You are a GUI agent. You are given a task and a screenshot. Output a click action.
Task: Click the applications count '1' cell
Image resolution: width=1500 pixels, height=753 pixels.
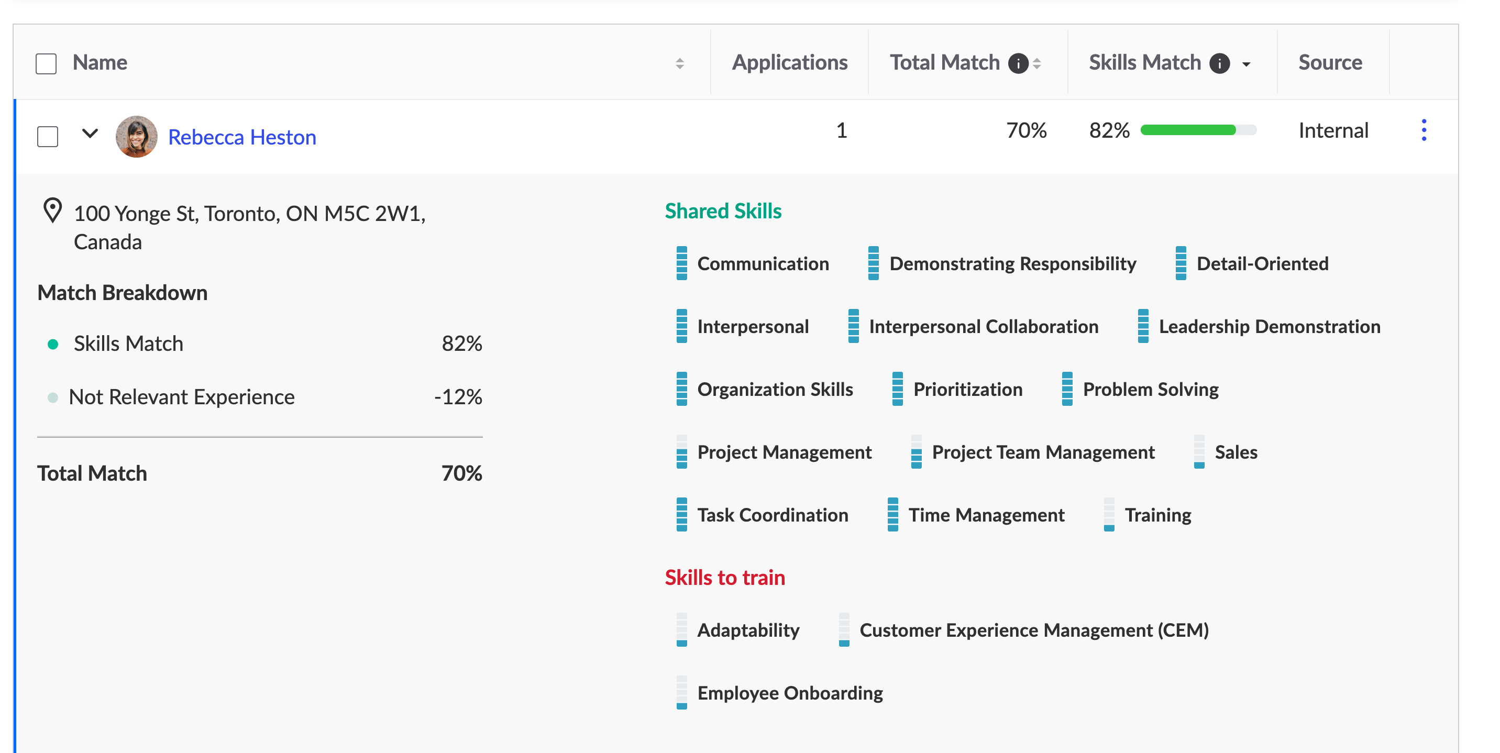pyautogui.click(x=842, y=130)
